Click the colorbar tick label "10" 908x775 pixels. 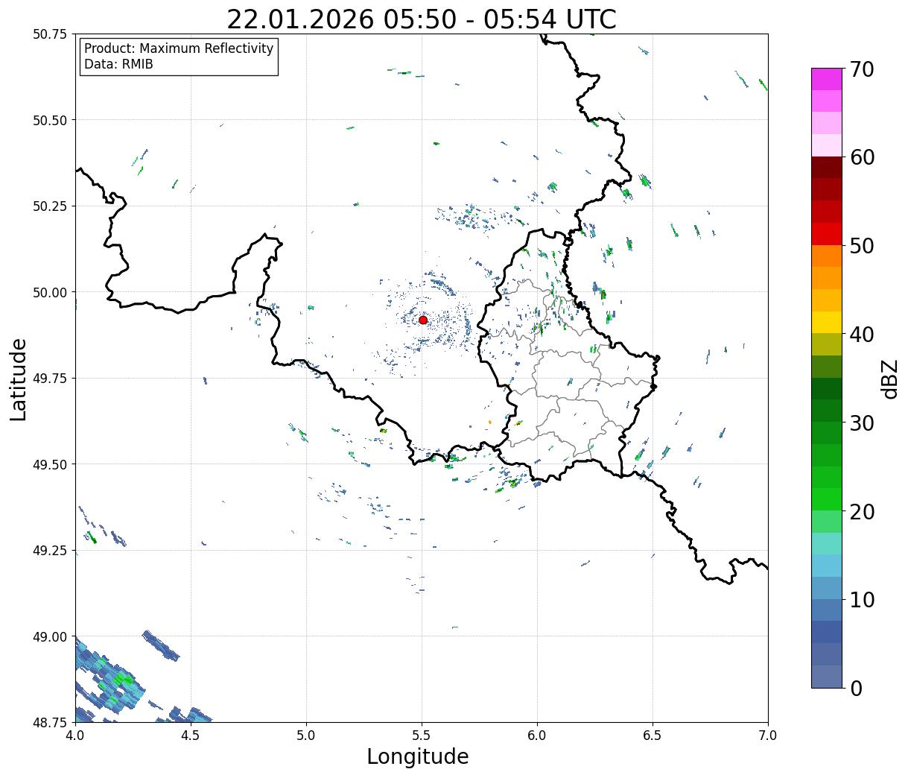(x=862, y=599)
